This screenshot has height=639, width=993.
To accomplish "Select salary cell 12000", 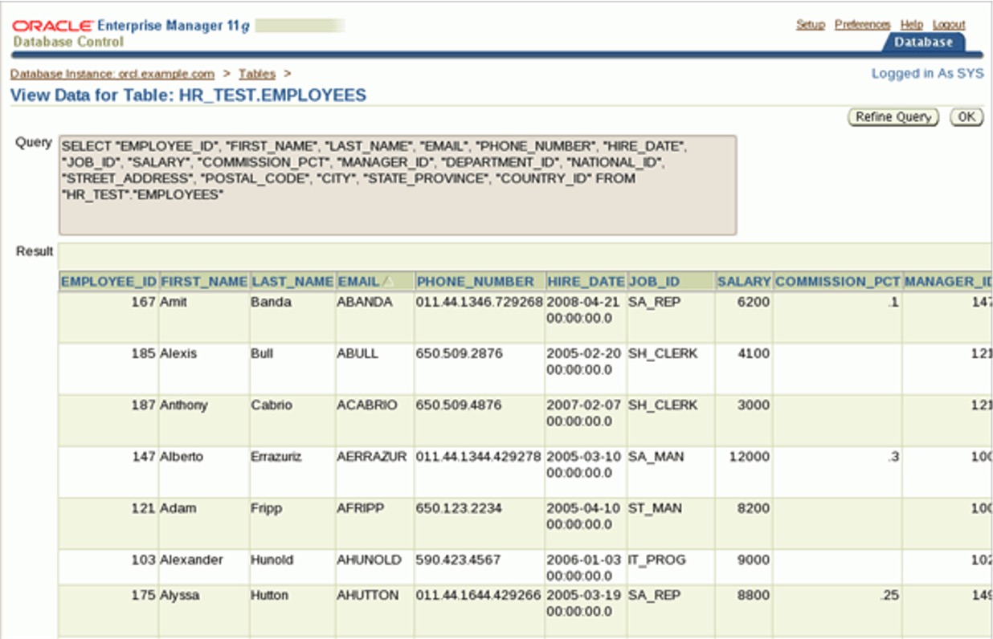I will (750, 457).
